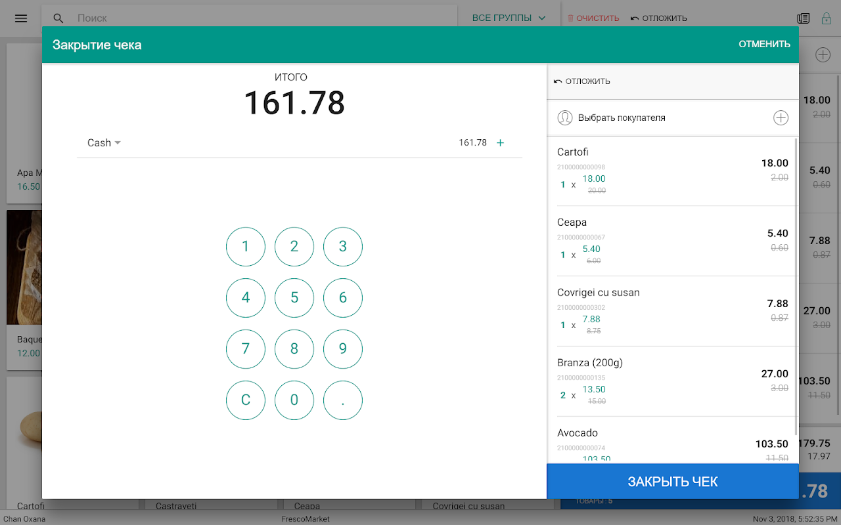841x525 pixels.
Task: Click the customer avatar icon
Action: pyautogui.click(x=564, y=118)
